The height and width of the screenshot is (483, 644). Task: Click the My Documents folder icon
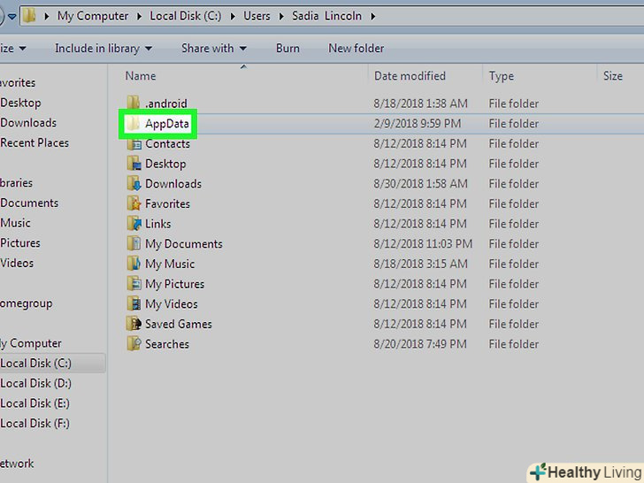[134, 243]
